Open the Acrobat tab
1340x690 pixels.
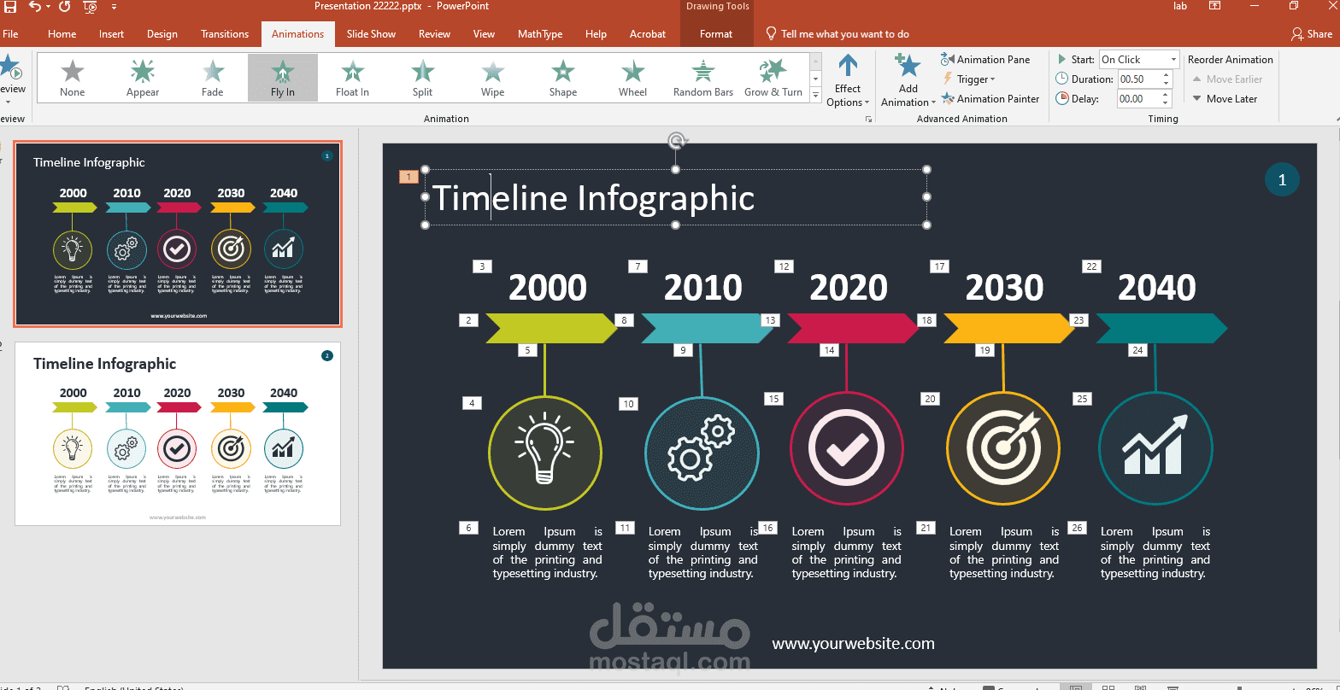click(648, 34)
